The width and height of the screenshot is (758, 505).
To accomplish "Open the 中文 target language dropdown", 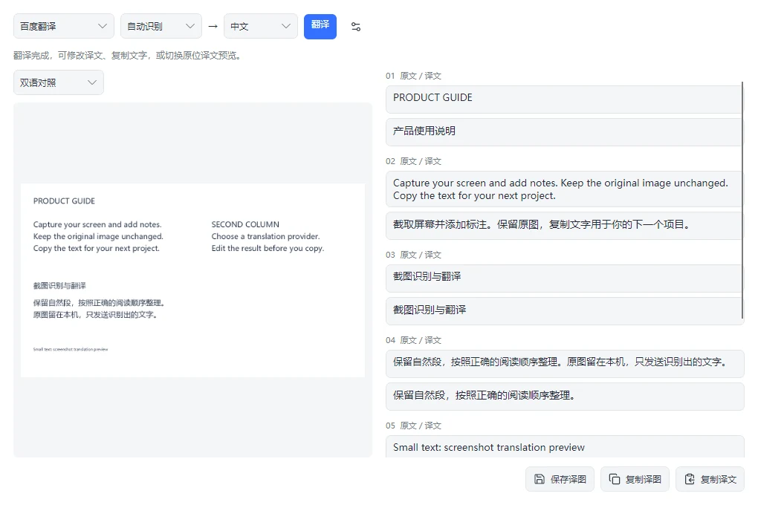I will 261,26.
